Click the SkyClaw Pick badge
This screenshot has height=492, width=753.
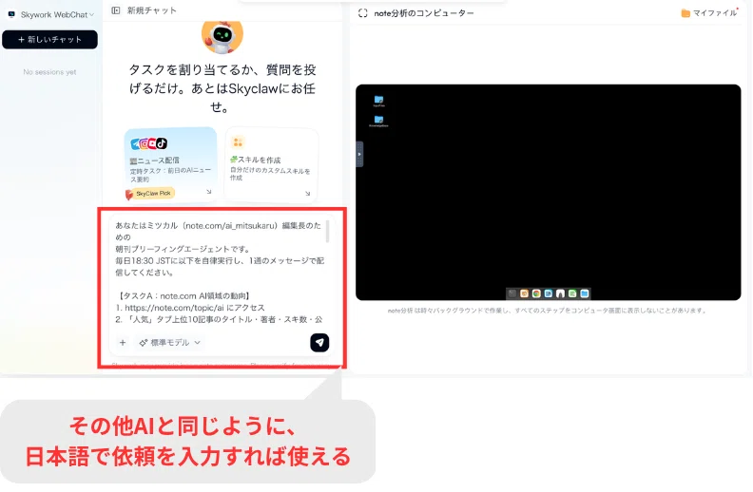point(149,193)
